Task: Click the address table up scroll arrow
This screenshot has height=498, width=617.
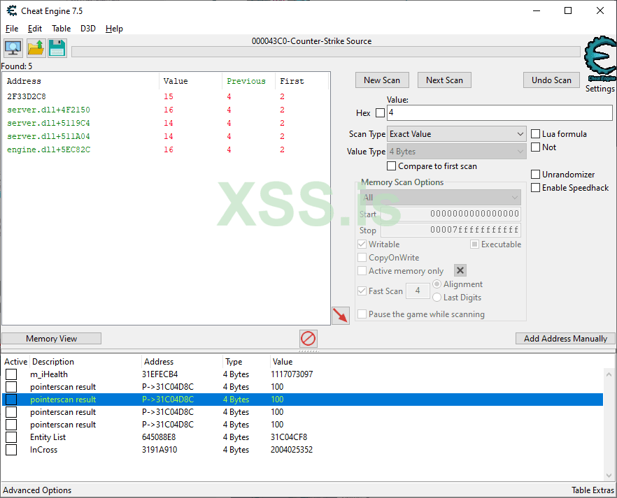Action: [x=609, y=374]
